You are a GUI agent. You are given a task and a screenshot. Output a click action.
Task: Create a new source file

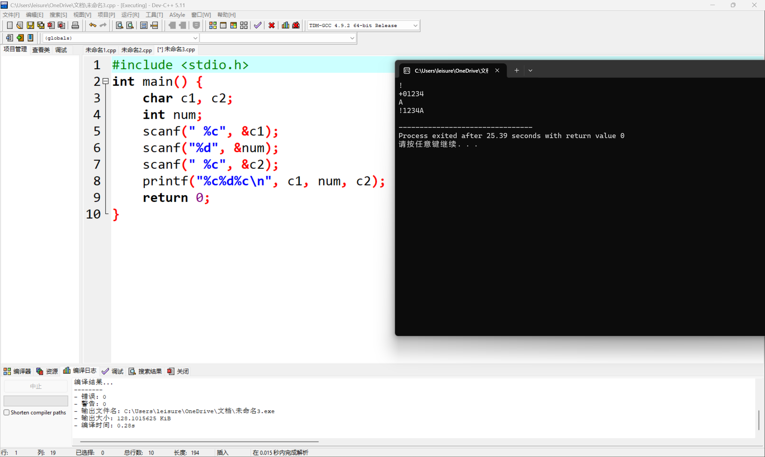point(10,25)
